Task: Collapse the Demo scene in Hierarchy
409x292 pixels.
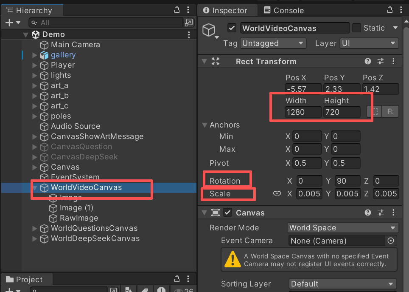Action: tap(25, 35)
